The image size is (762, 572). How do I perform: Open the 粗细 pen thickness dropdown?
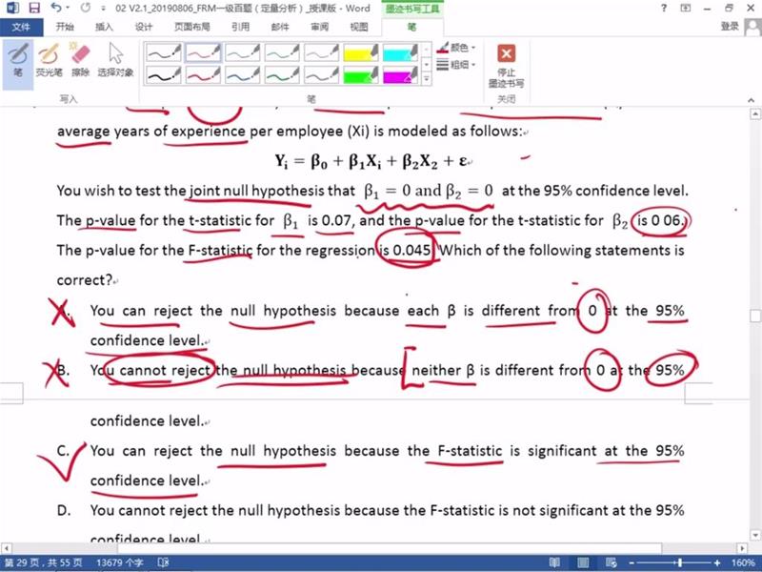456,64
